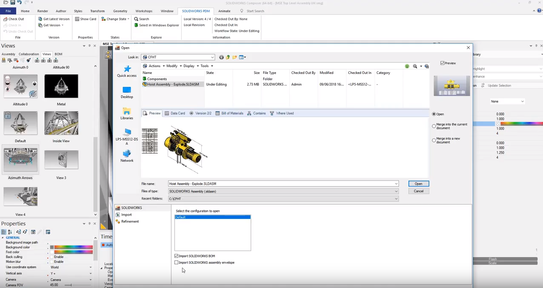Click the Cancel button
The height and width of the screenshot is (288, 543).
click(418, 191)
